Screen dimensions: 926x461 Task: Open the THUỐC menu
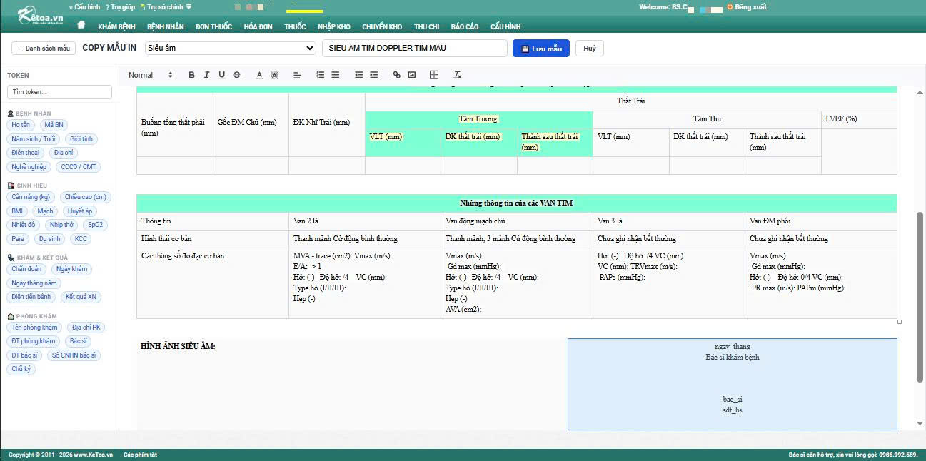(295, 26)
